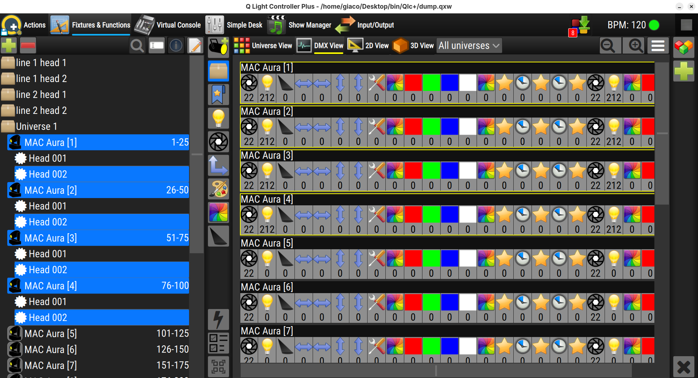Open the beam cone tool in side strip
Screen dimensions: 698x378
coord(218,236)
